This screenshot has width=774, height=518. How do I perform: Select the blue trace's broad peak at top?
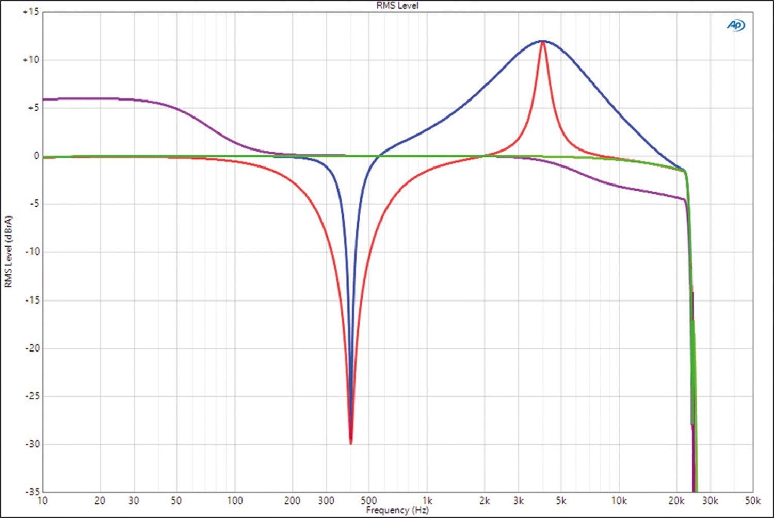543,41
